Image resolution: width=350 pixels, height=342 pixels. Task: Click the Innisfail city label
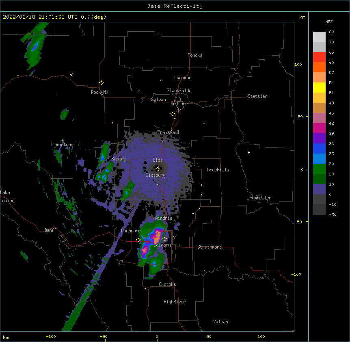[169, 132]
